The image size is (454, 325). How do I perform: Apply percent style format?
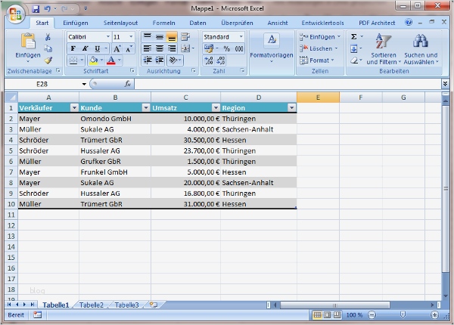pyautogui.click(x=227, y=48)
